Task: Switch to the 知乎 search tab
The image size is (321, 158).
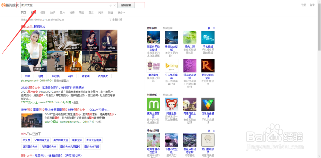Action: click(53, 13)
